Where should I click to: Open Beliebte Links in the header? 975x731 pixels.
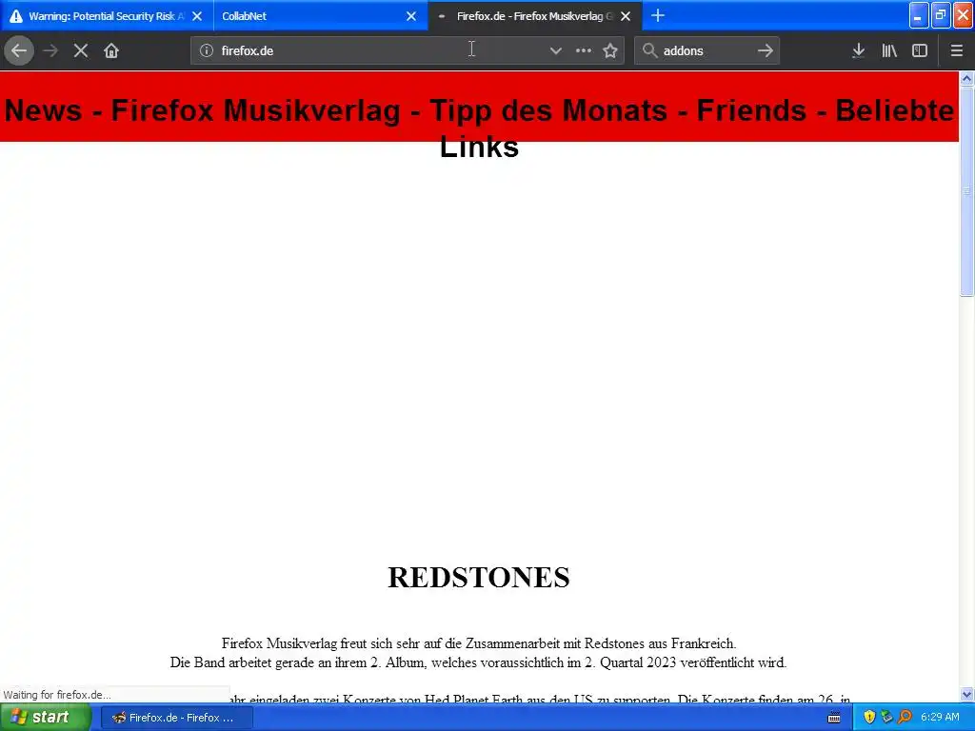[895, 110]
